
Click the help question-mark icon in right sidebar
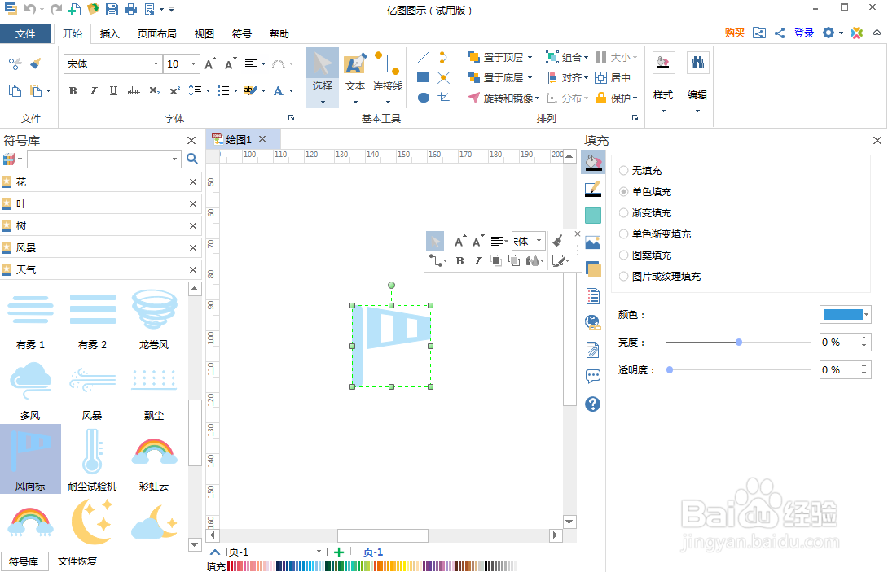pos(592,404)
